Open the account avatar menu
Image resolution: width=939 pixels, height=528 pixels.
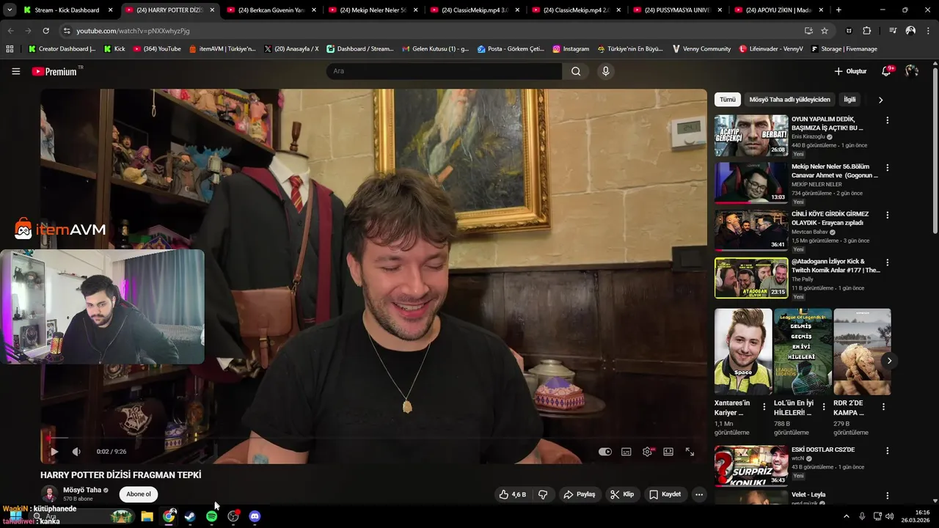pos(912,71)
